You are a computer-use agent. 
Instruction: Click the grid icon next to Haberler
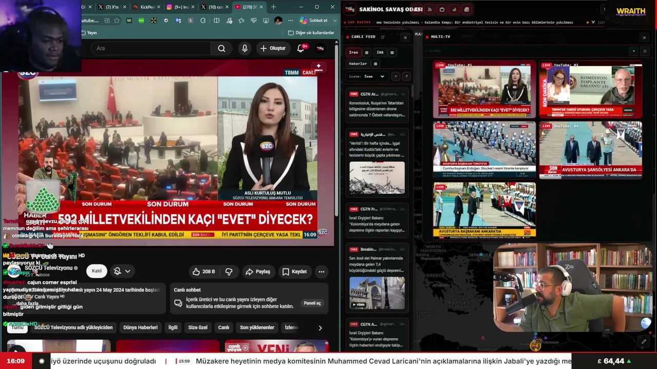click(x=375, y=64)
